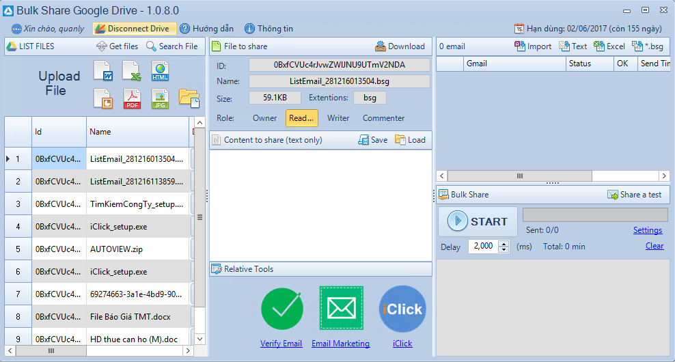Select the Owner role

(265, 118)
